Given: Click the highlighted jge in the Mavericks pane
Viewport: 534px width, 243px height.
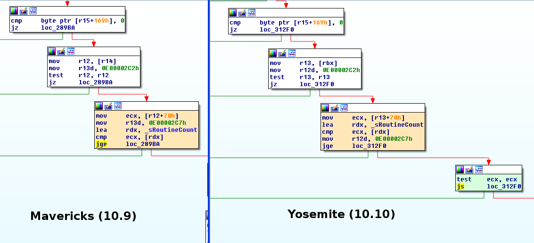Looking at the screenshot, I should (101, 144).
